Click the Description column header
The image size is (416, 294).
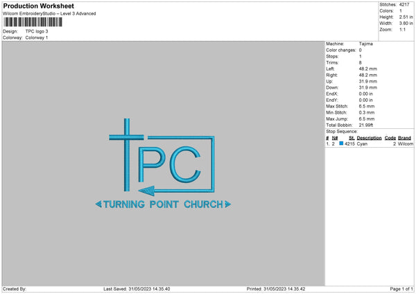pyautogui.click(x=369, y=138)
